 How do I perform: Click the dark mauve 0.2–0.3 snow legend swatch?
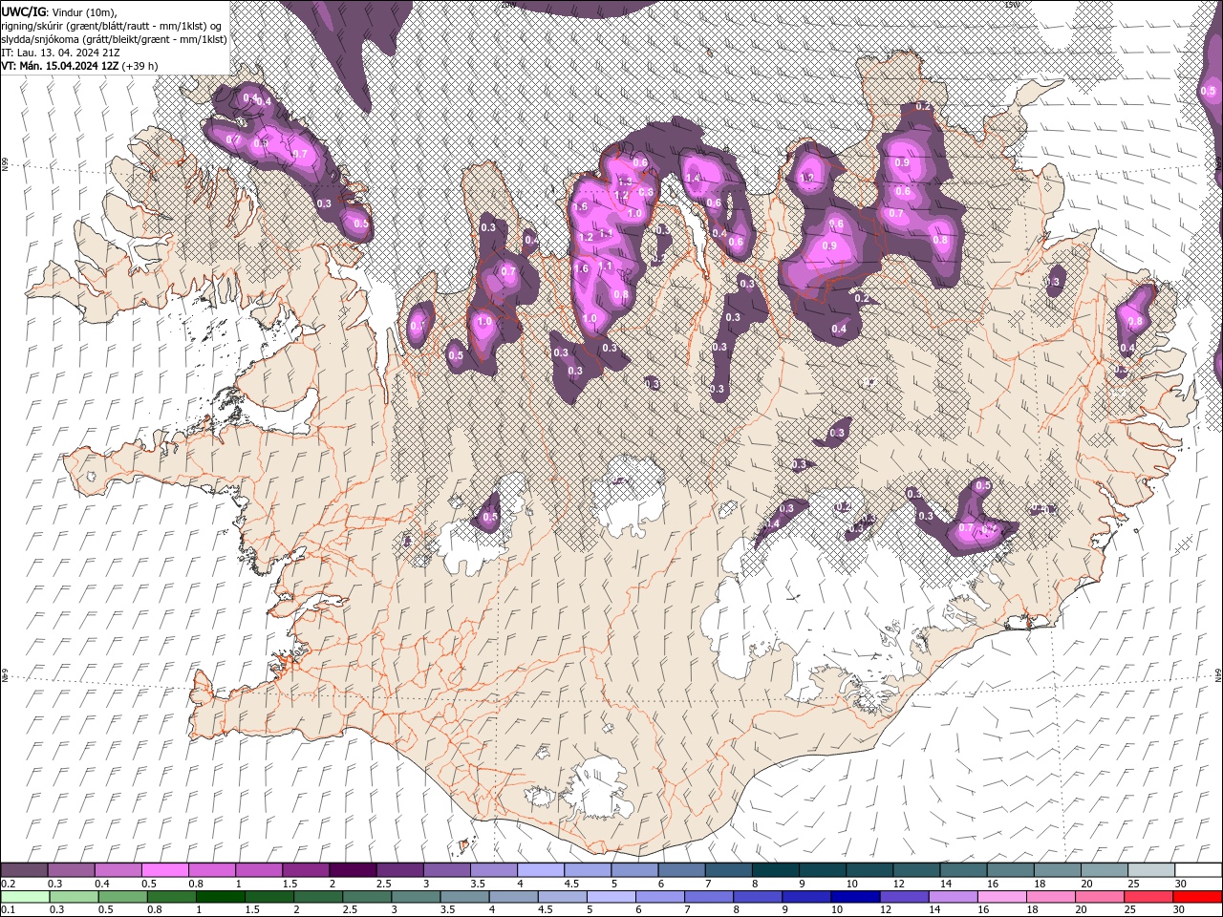24,870
